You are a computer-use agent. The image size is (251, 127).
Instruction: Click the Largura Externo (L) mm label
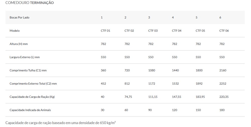pos(25,57)
